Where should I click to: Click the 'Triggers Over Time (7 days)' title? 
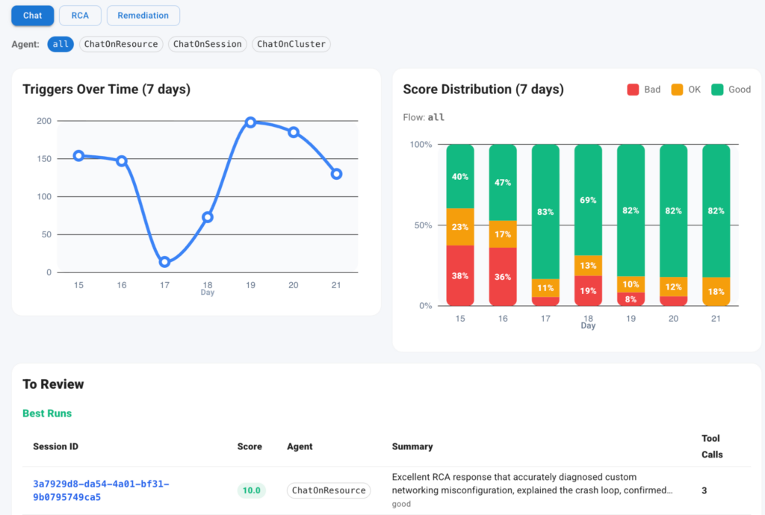(106, 90)
